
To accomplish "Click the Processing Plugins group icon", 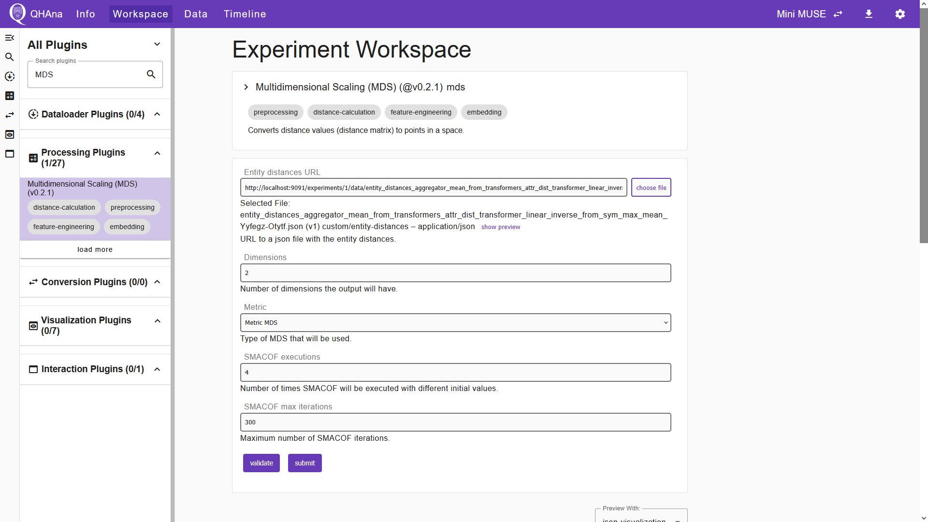I will click(x=33, y=158).
